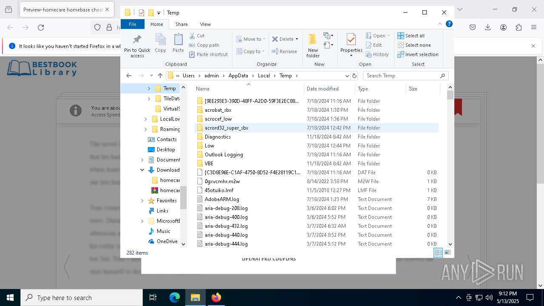
Task: Minimize the ribbon chevron
Action: 440,24
